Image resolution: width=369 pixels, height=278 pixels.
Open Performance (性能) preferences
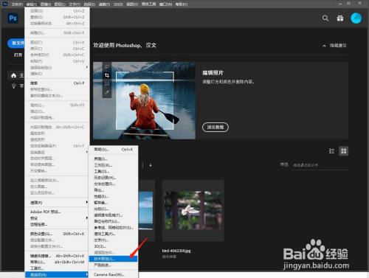(x=113, y=196)
